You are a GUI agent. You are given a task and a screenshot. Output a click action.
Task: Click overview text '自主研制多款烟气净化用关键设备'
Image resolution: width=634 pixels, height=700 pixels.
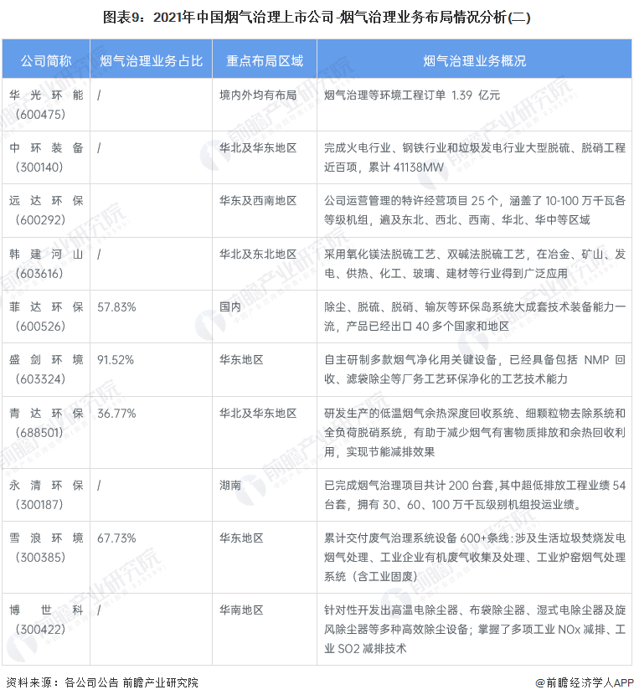click(x=410, y=359)
